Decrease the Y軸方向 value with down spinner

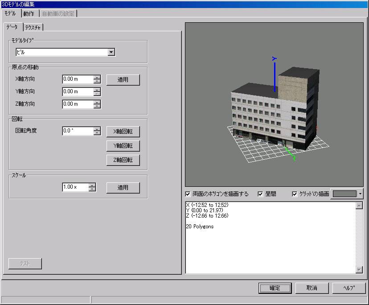point(97,94)
